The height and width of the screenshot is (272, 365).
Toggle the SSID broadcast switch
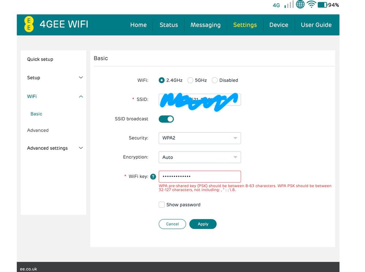point(166,119)
